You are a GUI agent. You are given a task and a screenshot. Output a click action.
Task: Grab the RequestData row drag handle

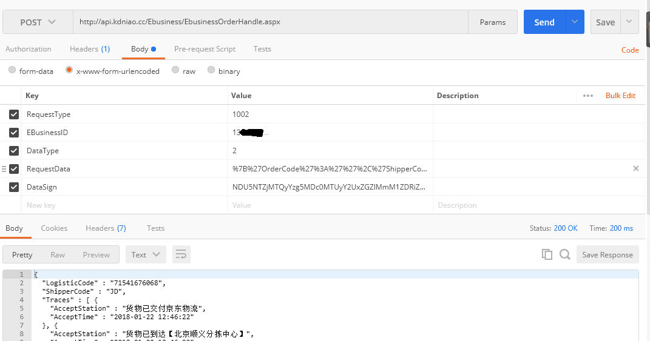point(4,169)
